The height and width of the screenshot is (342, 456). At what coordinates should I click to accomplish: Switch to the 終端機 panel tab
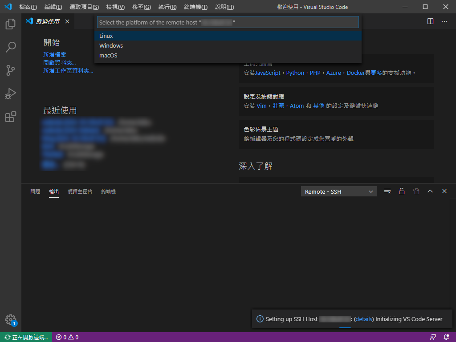(x=109, y=191)
